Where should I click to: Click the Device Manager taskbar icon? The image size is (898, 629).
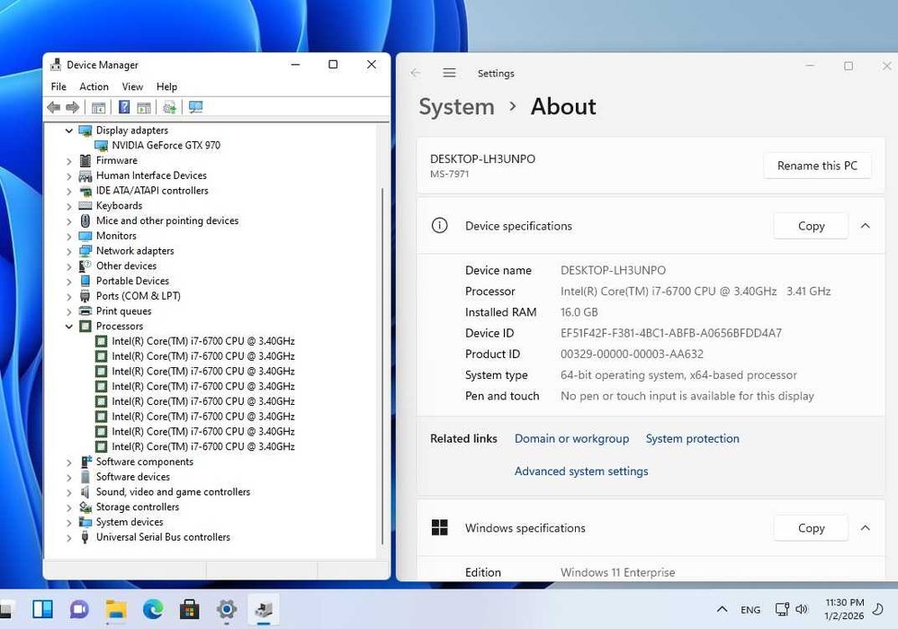click(x=264, y=609)
